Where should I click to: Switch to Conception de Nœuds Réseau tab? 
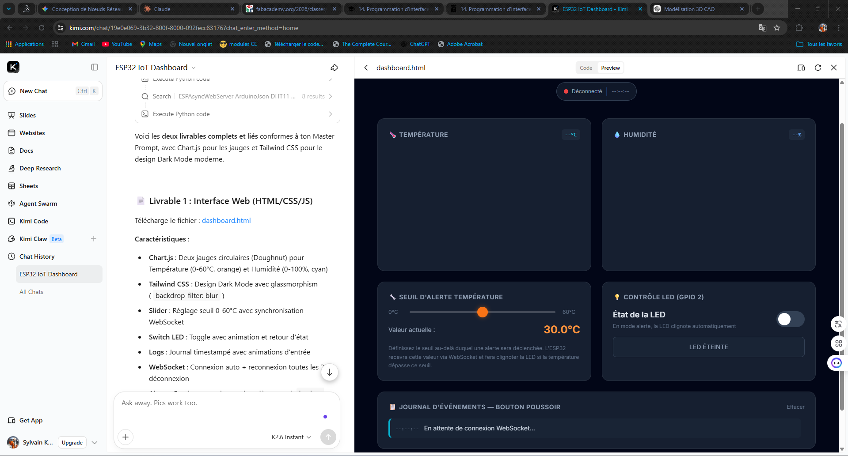click(87, 9)
